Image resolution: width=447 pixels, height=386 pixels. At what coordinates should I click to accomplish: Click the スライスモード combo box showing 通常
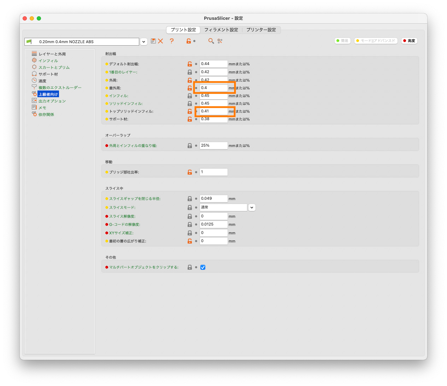[223, 207]
